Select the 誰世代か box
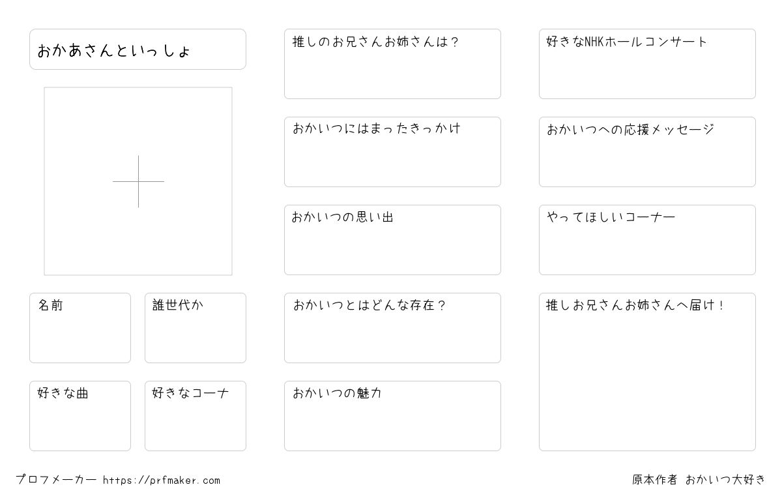Screen dimensions: 782x489 point(195,328)
